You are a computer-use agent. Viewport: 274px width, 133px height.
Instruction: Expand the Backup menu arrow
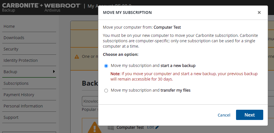(x=54, y=71)
